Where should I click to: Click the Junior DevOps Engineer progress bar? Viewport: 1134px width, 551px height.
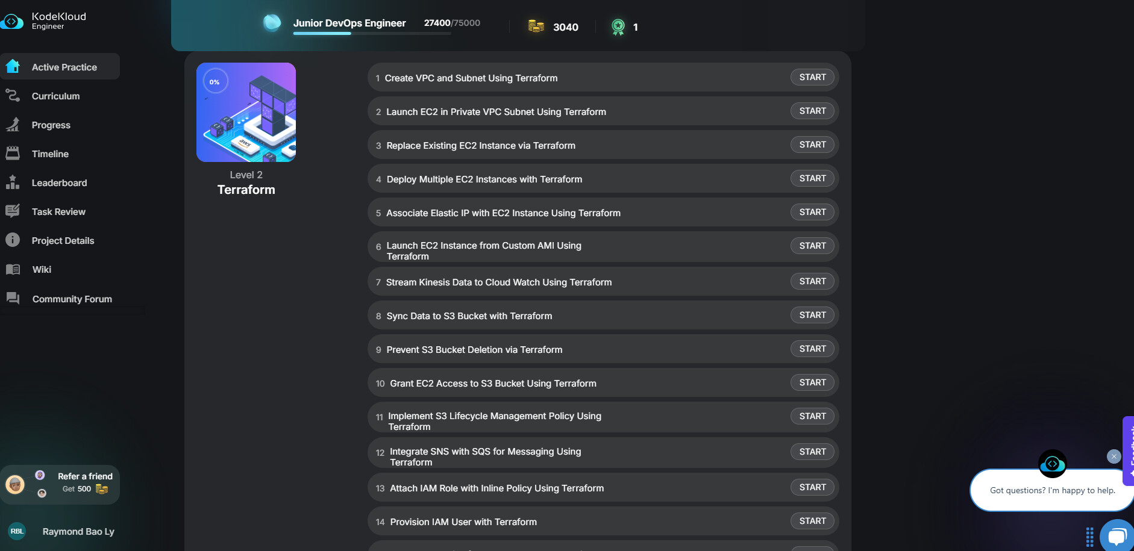372,33
